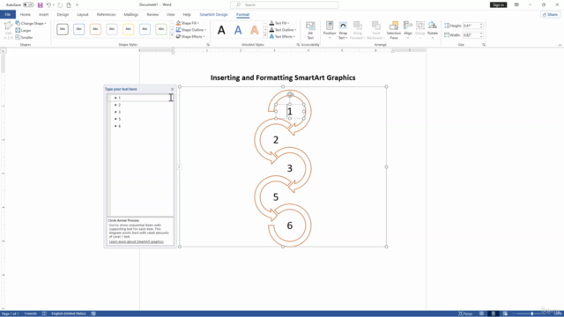Apply the blue WordArt style A
Screen dimensions: 564x317
coord(238,30)
